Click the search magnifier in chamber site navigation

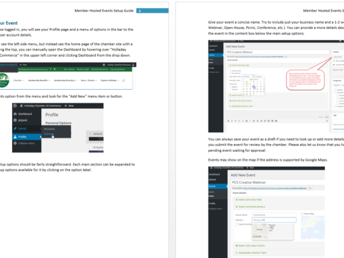[x=123, y=80]
